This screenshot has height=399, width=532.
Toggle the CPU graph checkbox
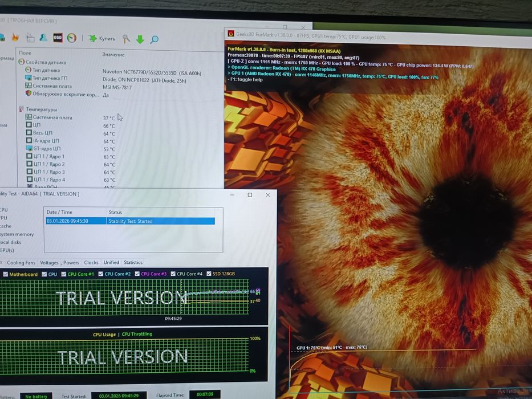pyautogui.click(x=44, y=274)
